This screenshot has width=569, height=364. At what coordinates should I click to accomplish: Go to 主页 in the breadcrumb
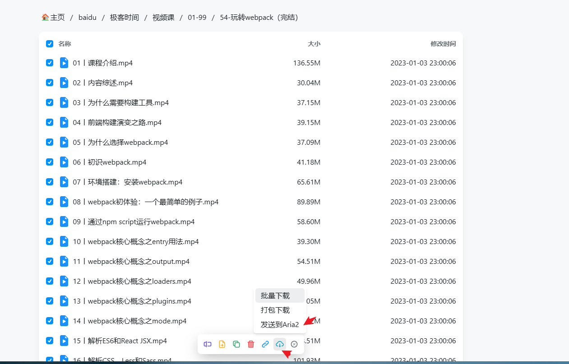tap(53, 18)
